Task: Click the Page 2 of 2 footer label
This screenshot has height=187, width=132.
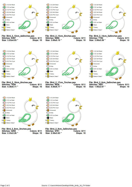Action: click(x=5, y=185)
